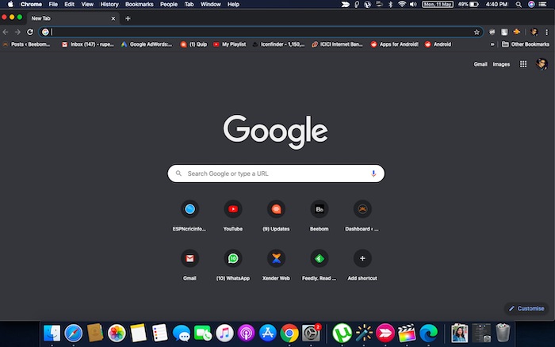Open the Google apps grid
This screenshot has height=347, width=555.
point(523,64)
